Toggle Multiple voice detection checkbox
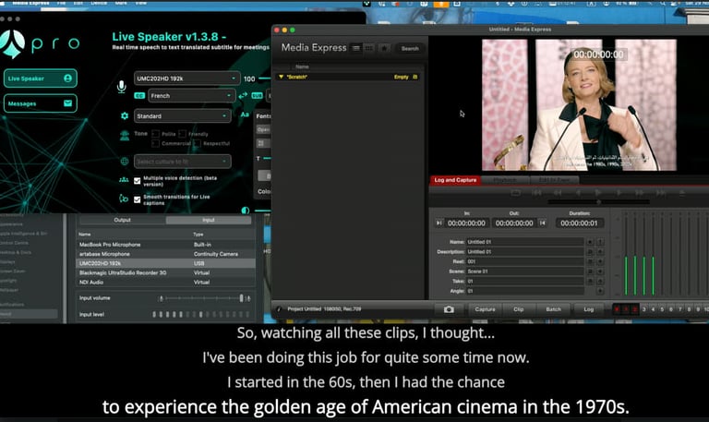The width and height of the screenshot is (709, 422). coord(137,181)
